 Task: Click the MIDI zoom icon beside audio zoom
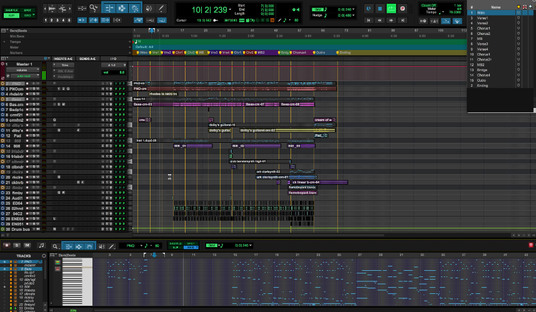point(62,8)
